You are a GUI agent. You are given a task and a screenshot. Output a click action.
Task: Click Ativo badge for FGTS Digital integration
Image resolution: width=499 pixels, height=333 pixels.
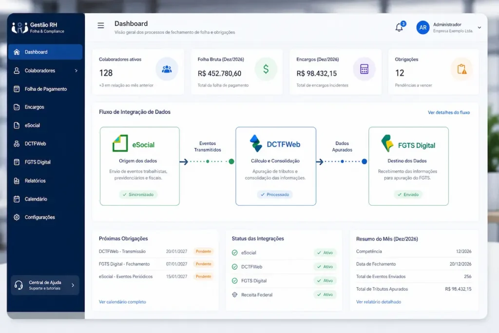click(x=325, y=280)
